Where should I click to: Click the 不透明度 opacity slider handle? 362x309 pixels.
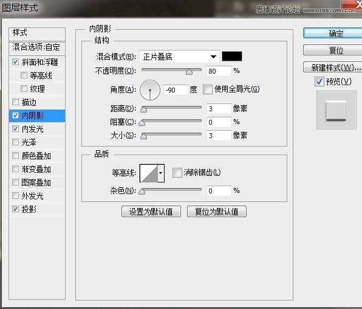pyautogui.click(x=189, y=72)
